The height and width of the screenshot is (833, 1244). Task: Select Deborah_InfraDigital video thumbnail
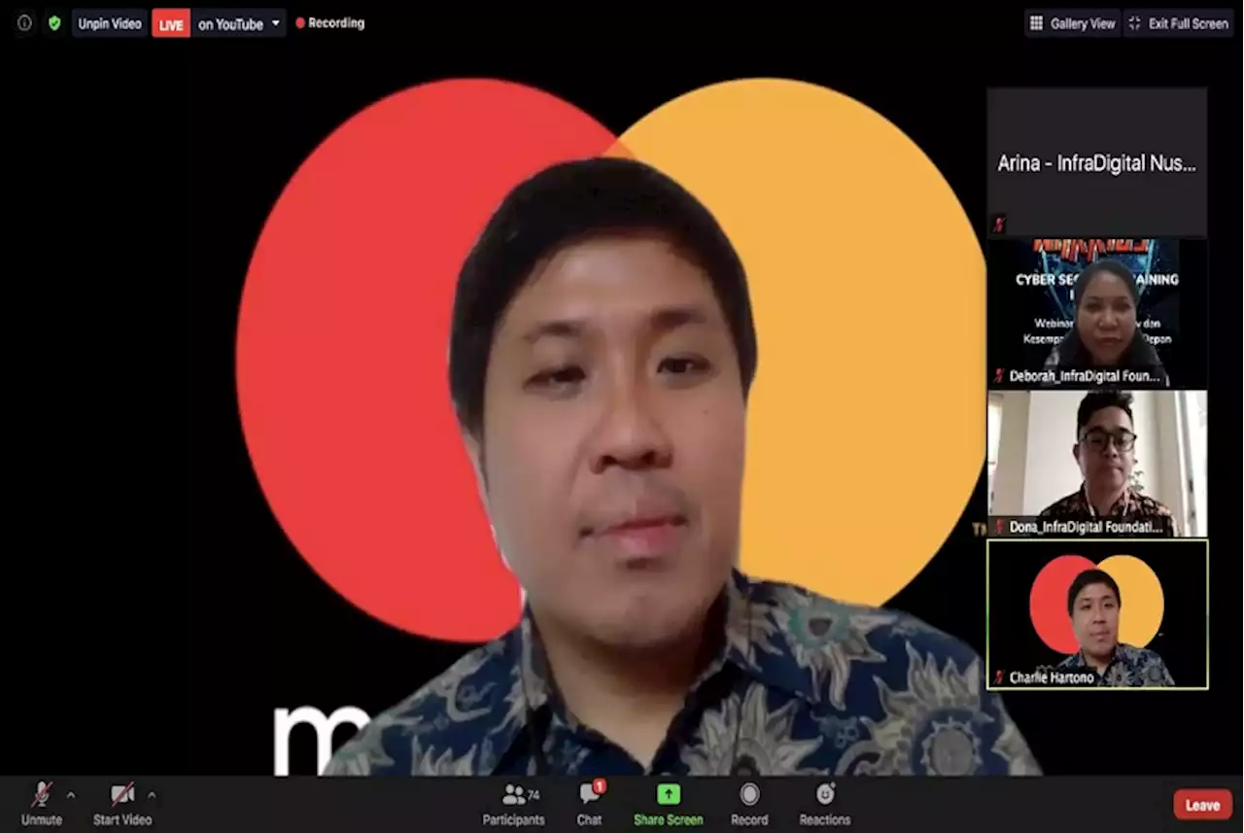pos(1097,313)
